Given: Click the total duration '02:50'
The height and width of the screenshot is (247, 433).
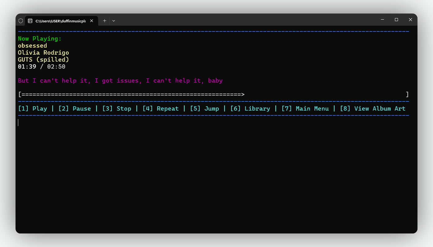Looking at the screenshot, I should pos(56,67).
